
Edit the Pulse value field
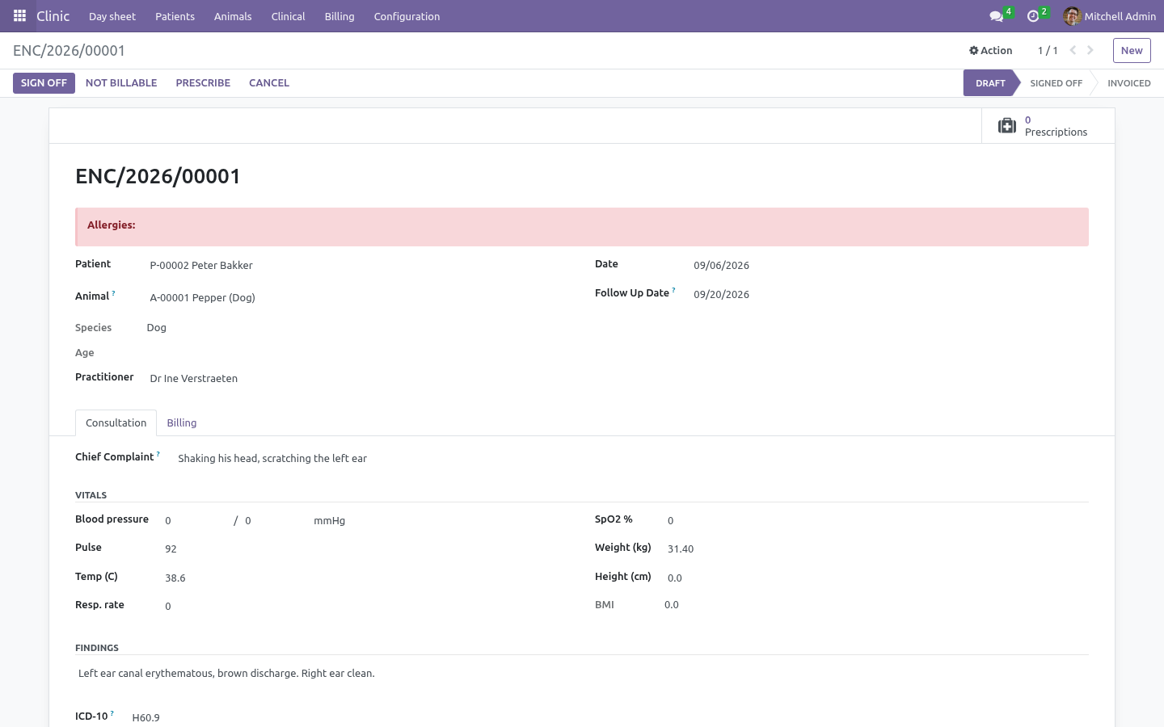[x=365, y=548]
